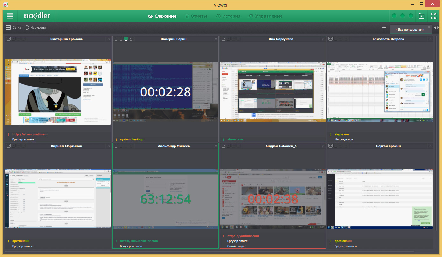Click the https://dev.kickidler.com link
Viewport: 442px width, 257px height.
139,241
